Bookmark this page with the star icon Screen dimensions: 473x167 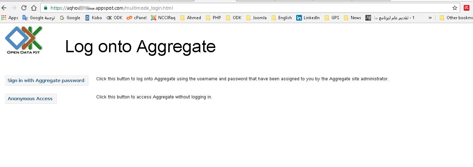click(455, 8)
